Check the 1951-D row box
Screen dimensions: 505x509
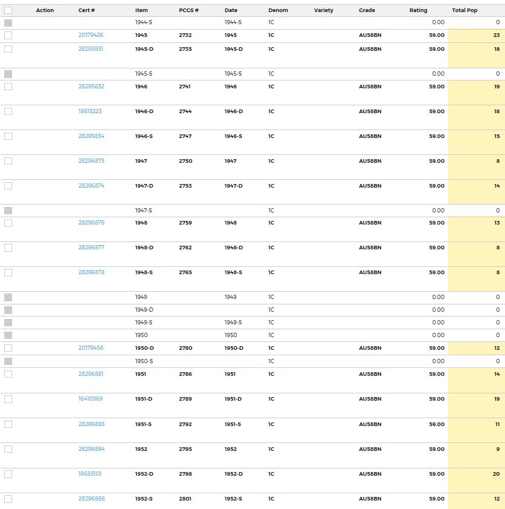click(x=8, y=399)
